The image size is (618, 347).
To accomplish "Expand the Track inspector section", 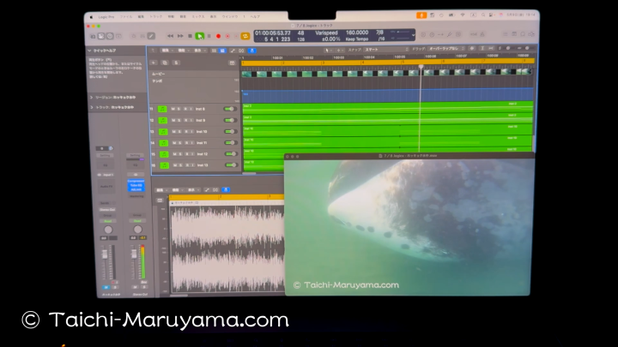I will click(x=92, y=107).
